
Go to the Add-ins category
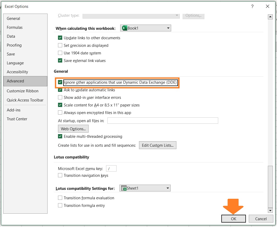pos(25,110)
